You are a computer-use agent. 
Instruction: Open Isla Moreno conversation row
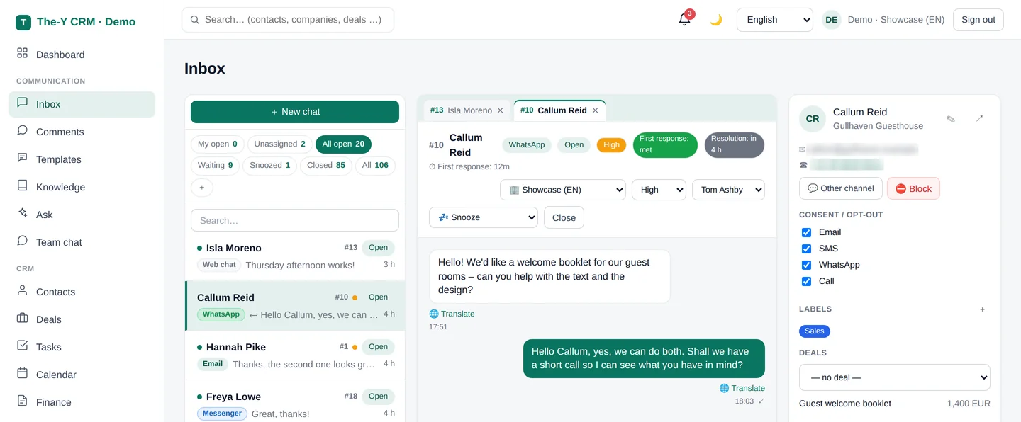pyautogui.click(x=295, y=256)
